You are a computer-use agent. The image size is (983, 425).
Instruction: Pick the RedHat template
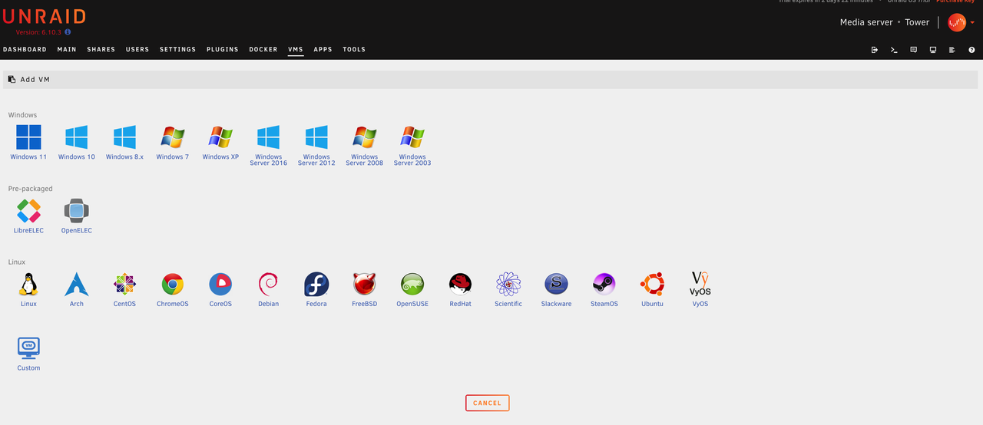click(x=461, y=289)
